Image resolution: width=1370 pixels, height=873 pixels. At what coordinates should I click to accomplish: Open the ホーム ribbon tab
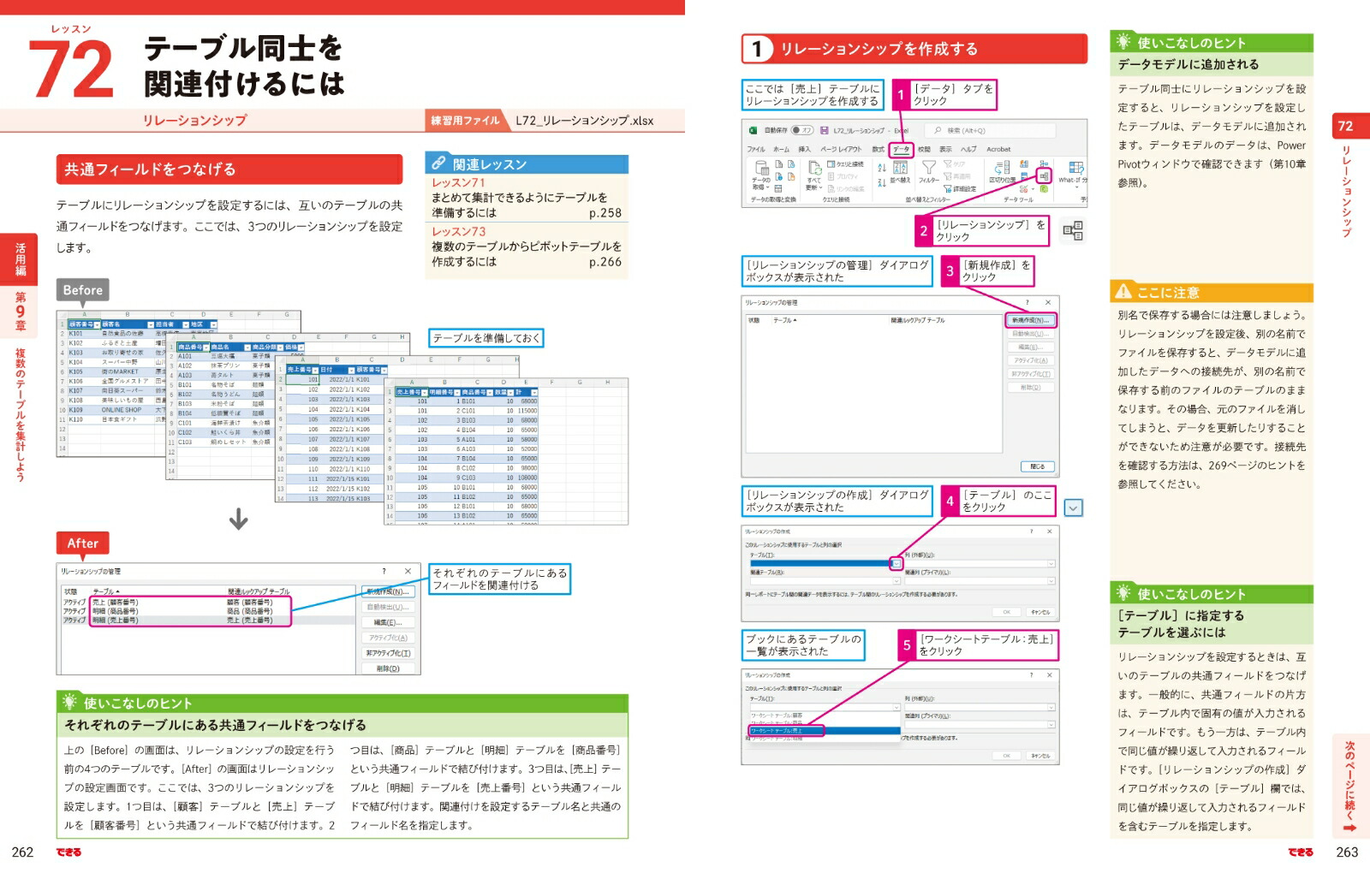(x=781, y=149)
